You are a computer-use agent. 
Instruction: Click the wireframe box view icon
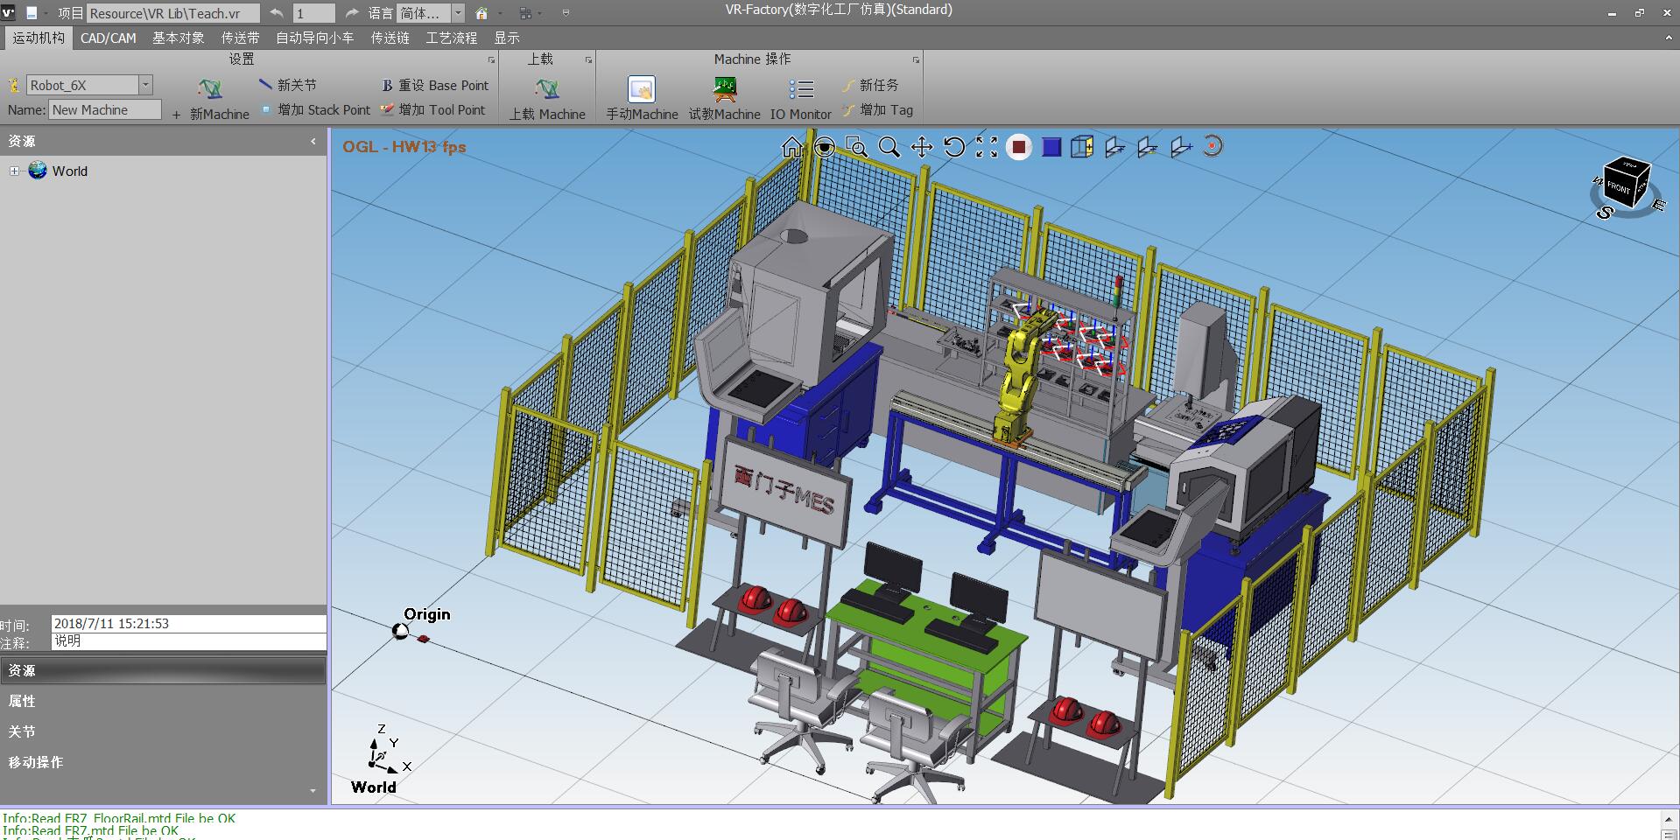[x=1083, y=147]
